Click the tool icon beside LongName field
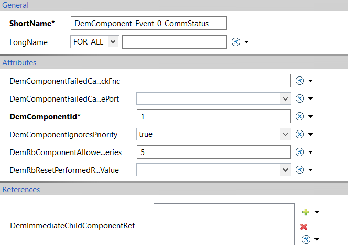Viewport: 348px width, 252px height. [236, 42]
